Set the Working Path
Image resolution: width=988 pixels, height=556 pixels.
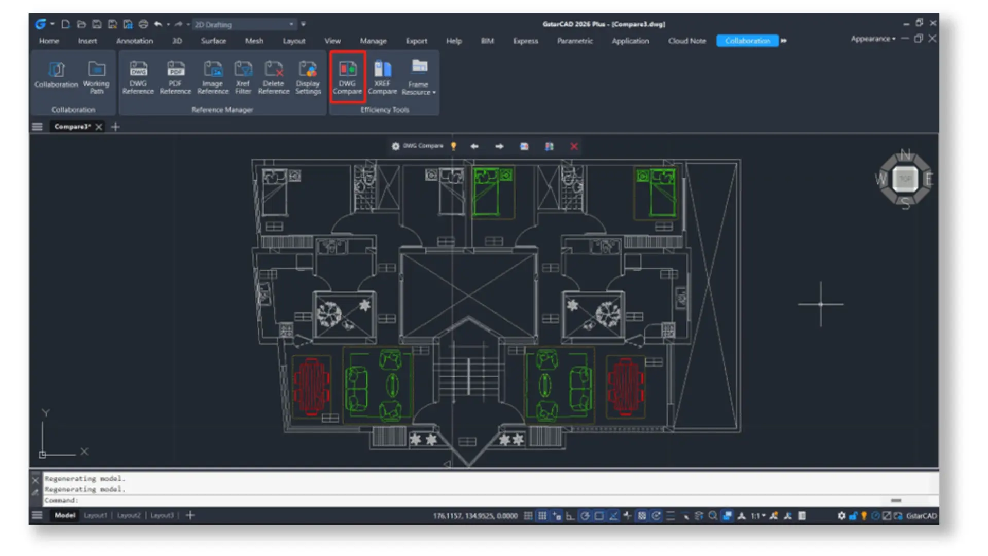[x=96, y=77]
